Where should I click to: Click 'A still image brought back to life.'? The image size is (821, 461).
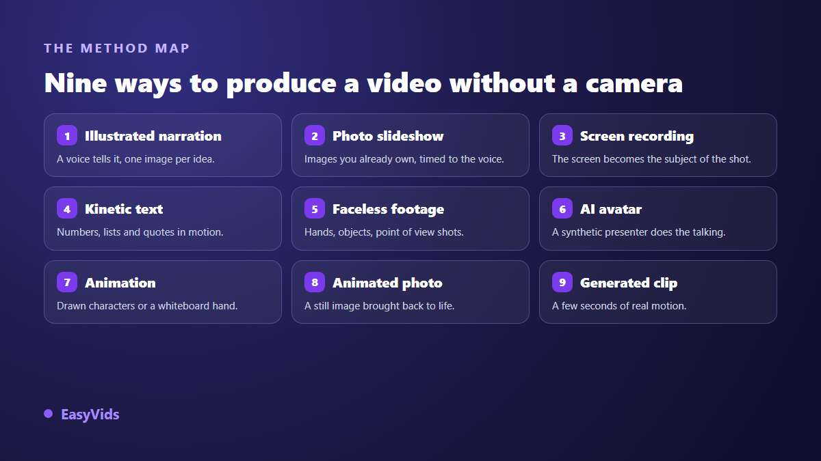[x=380, y=306]
